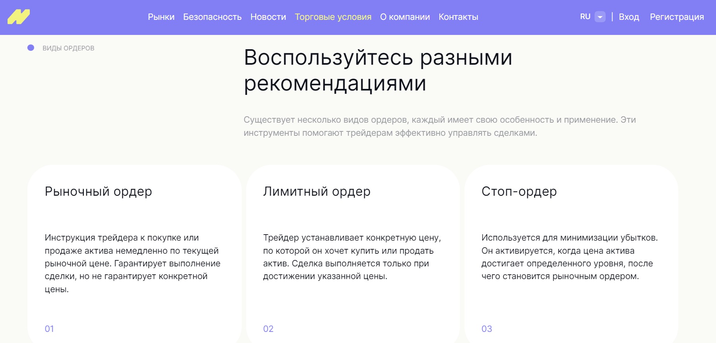
Task: Click the number 01 on the first card
Action: tap(49, 329)
